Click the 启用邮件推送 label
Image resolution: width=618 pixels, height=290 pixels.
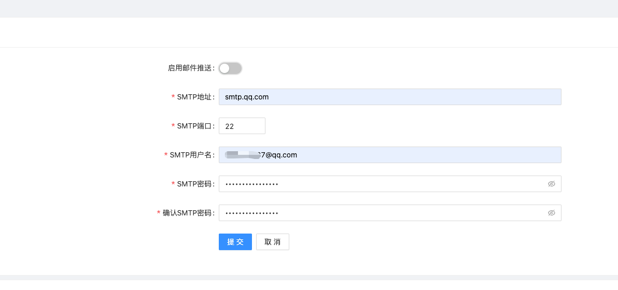point(191,68)
